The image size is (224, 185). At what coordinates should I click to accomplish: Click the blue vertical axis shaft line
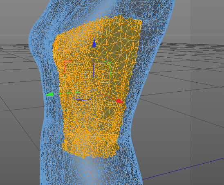[x=94, y=61]
